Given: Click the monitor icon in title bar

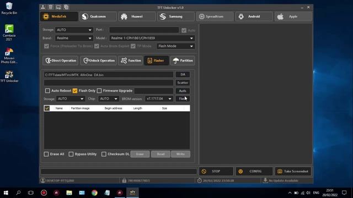Looking at the screenshot, I should point(58,7).
